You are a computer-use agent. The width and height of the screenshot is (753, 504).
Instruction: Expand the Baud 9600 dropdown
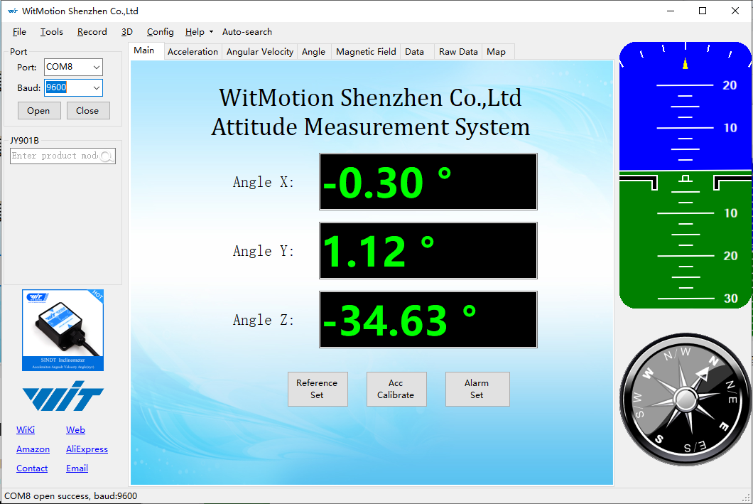point(97,88)
